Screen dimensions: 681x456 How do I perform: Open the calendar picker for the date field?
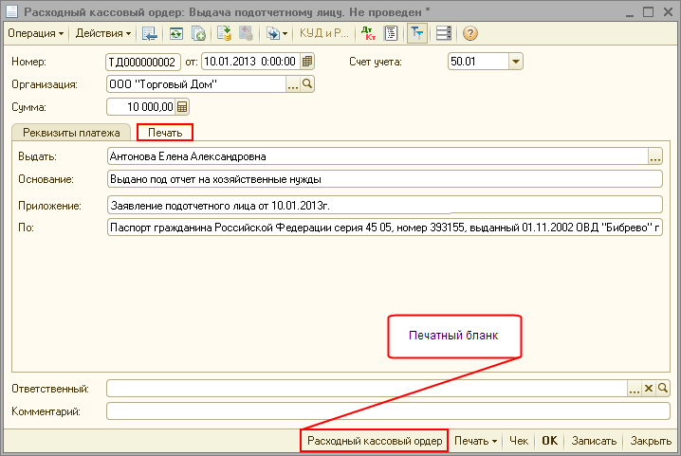pyautogui.click(x=307, y=62)
